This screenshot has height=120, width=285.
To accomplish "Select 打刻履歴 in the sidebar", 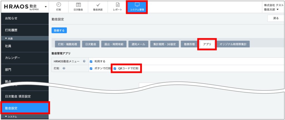I will pyautogui.click(x=13, y=30).
